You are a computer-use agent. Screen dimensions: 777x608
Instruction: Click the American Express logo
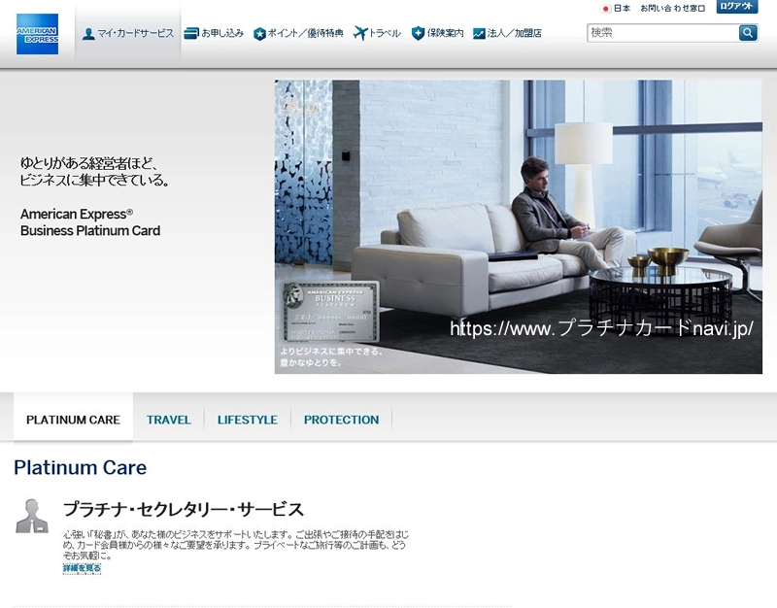(x=37, y=34)
